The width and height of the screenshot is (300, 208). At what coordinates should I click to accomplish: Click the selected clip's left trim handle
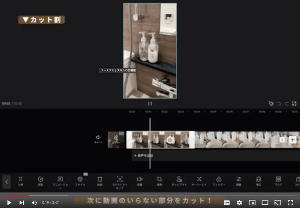tap(129, 140)
